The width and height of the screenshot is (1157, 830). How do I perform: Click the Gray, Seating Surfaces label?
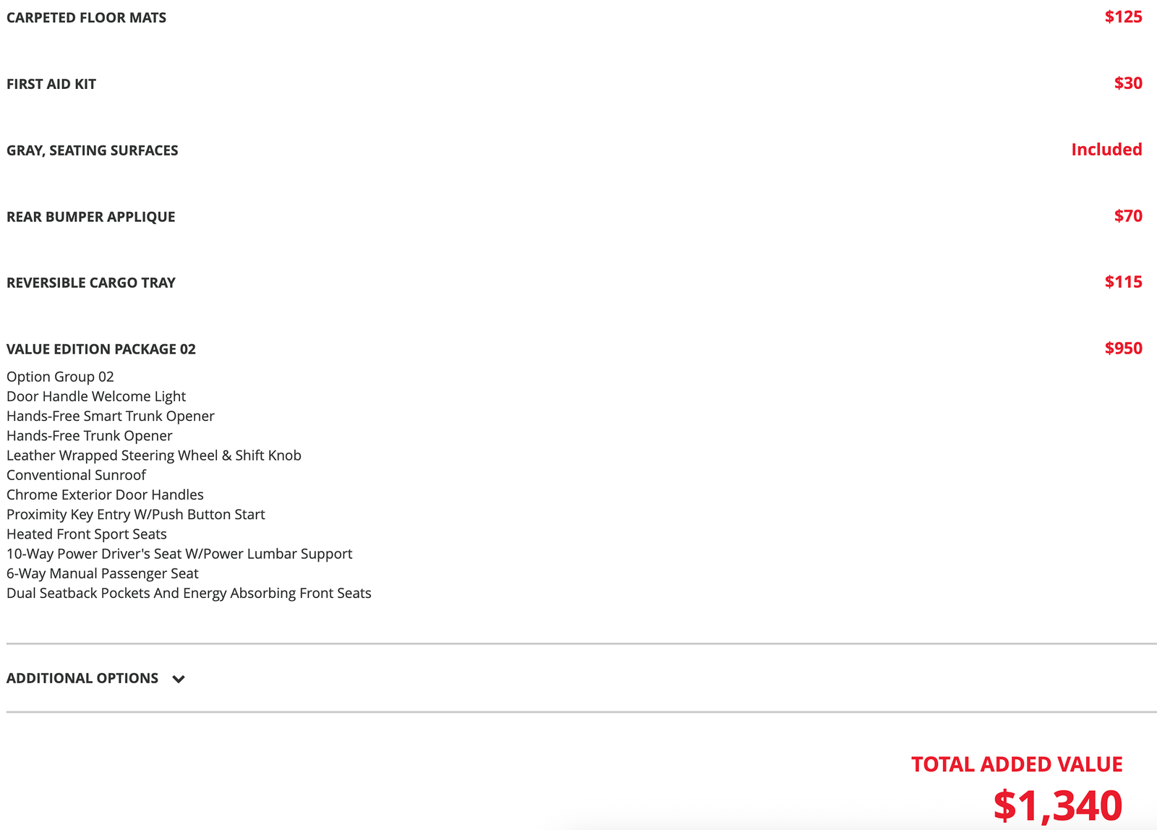click(92, 150)
